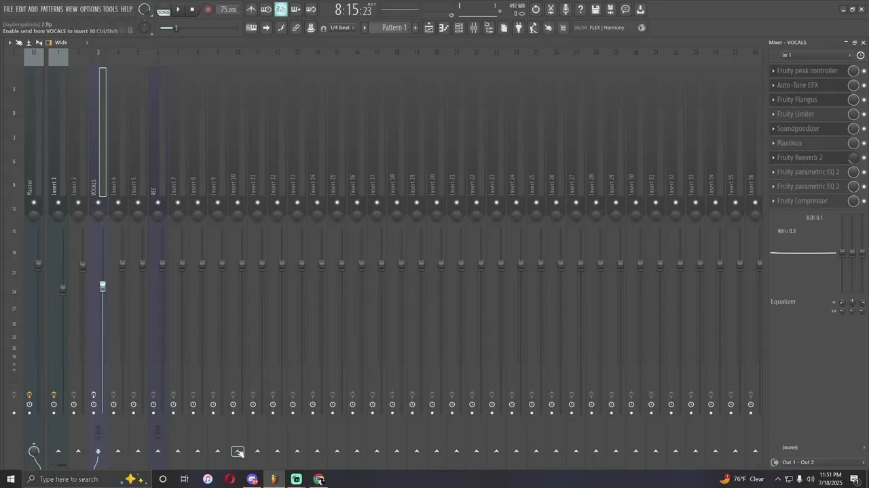
Task: Click the plus button next to Pattern 1
Action: click(x=415, y=28)
